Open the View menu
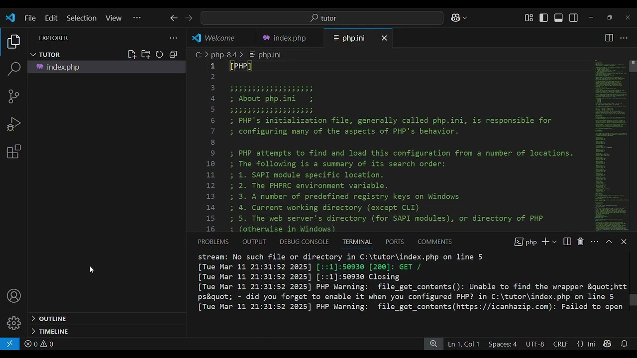This screenshot has width=637, height=358. (113, 18)
